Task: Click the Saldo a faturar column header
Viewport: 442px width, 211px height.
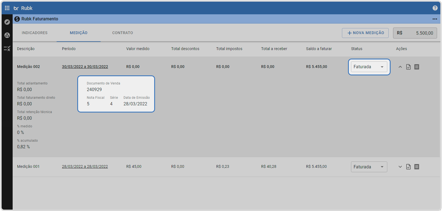Action: [x=319, y=49]
